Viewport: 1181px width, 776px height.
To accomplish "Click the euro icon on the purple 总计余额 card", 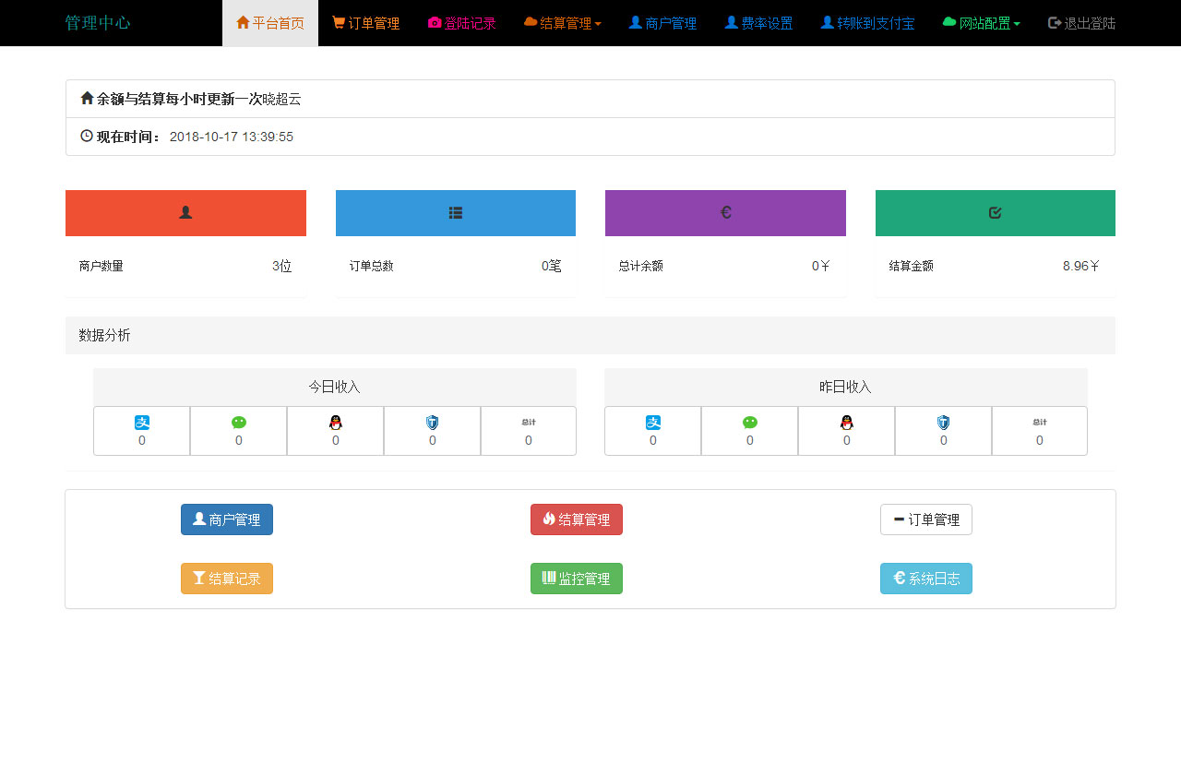I will [725, 212].
